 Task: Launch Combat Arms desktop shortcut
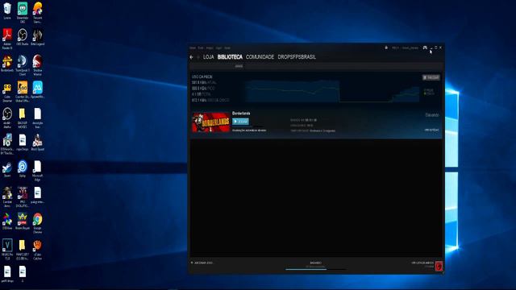(7, 197)
